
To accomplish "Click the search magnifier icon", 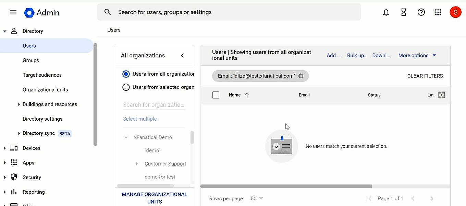I will click(108, 12).
